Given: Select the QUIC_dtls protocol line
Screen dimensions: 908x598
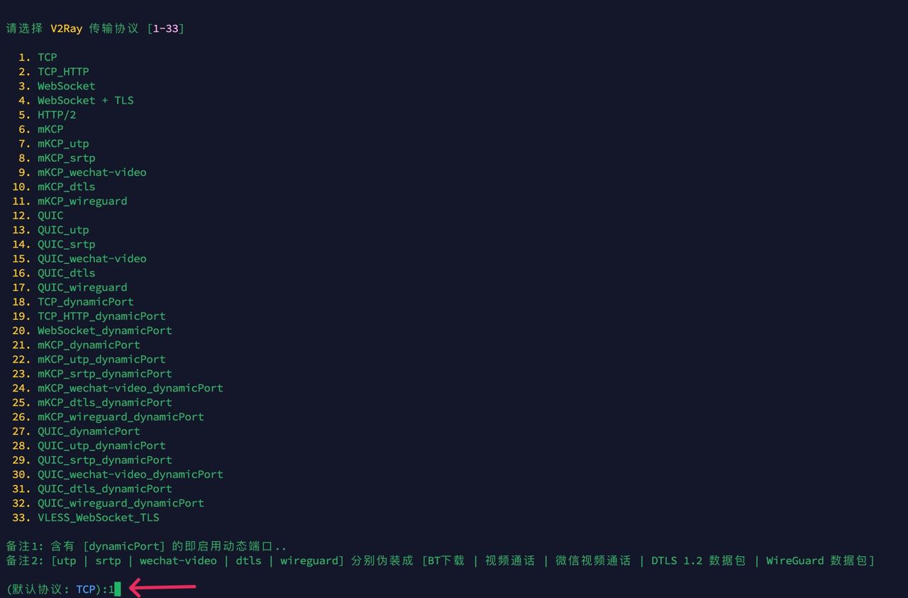Looking at the screenshot, I should coord(66,273).
